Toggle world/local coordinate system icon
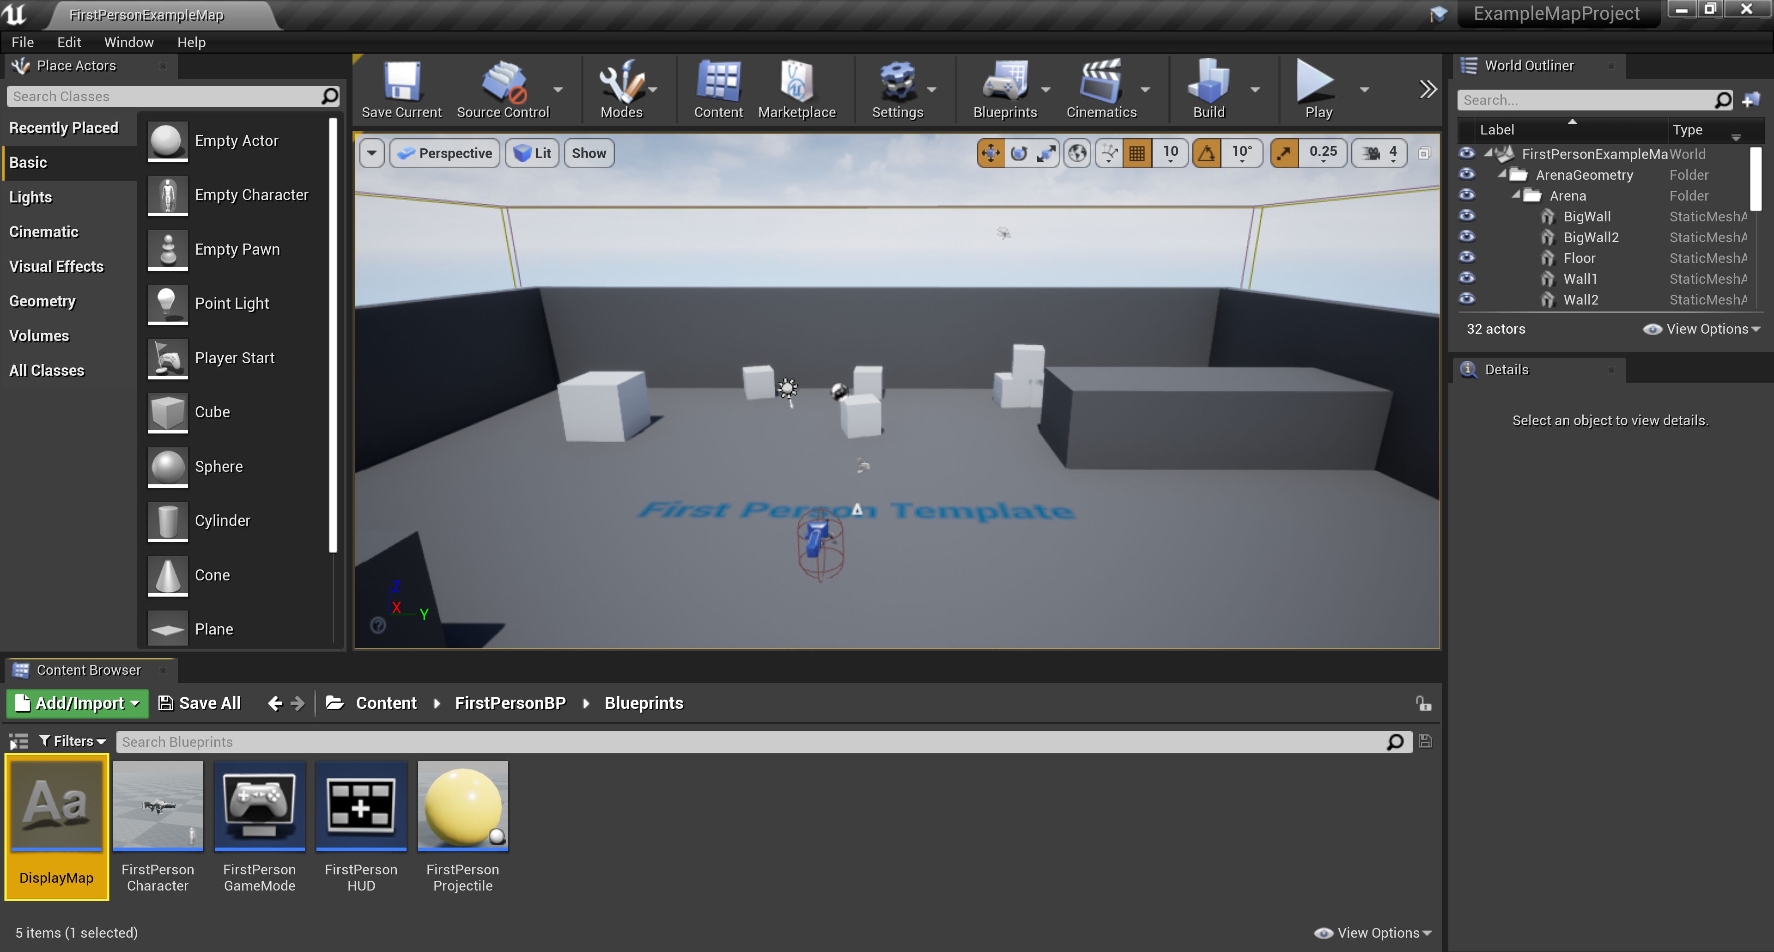1774x952 pixels. (1078, 153)
